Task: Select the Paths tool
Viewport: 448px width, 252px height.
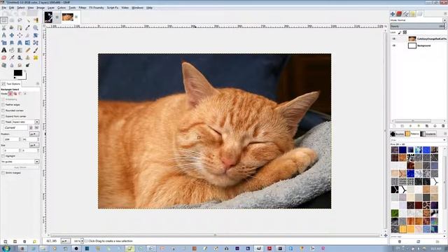Action: [x=20, y=28]
